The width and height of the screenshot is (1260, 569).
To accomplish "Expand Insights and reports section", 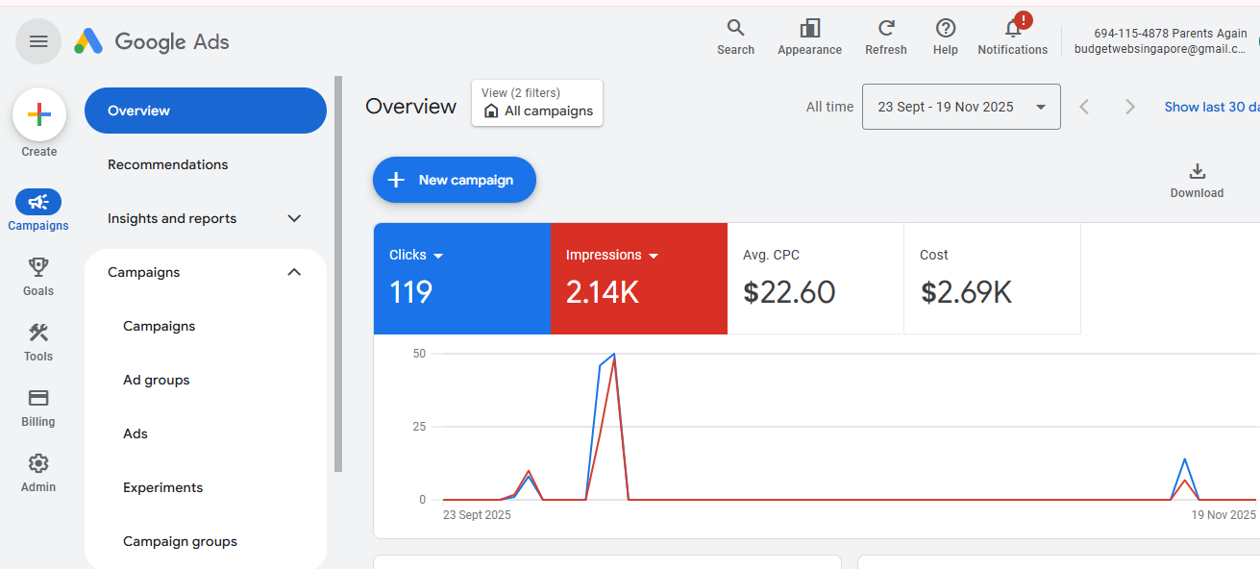I will coord(294,218).
